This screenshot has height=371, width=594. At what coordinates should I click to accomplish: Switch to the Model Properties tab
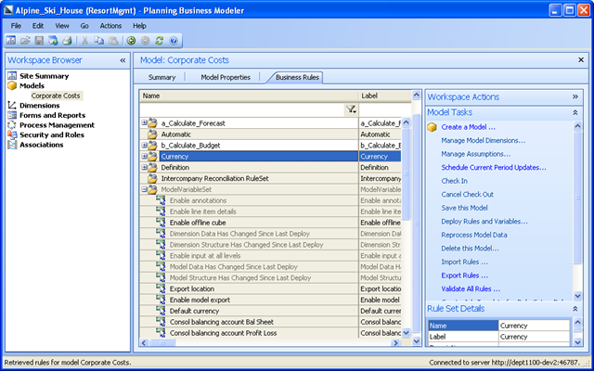click(x=226, y=77)
